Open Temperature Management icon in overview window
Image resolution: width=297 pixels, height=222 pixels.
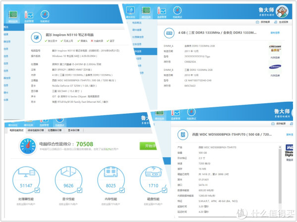pyautogui.click(x=29, y=15)
